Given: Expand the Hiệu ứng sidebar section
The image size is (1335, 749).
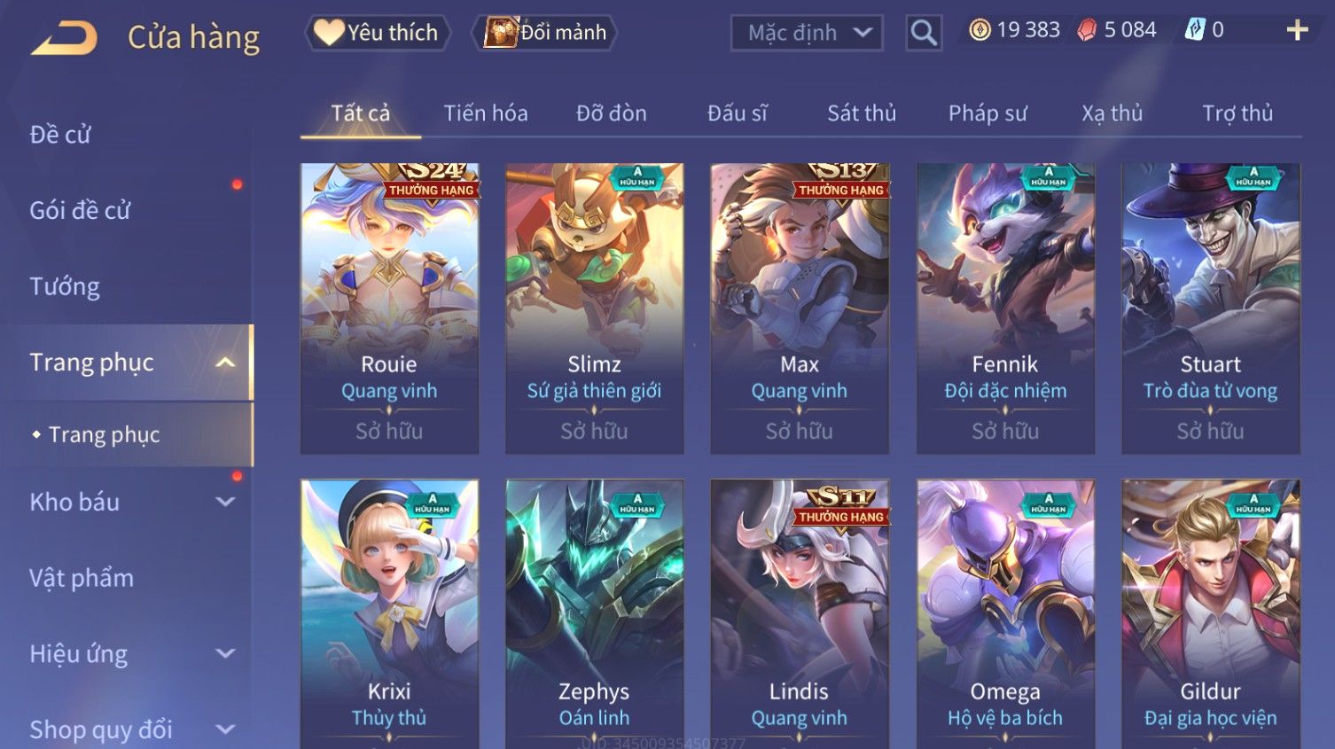Looking at the screenshot, I should pyautogui.click(x=225, y=654).
